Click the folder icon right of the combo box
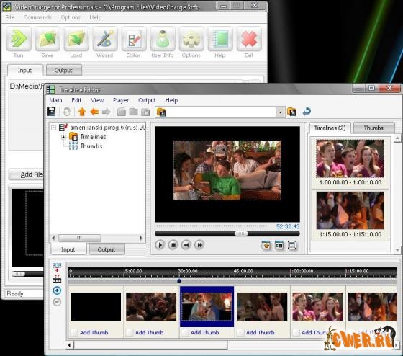This screenshot has width=403, height=356. [291, 112]
